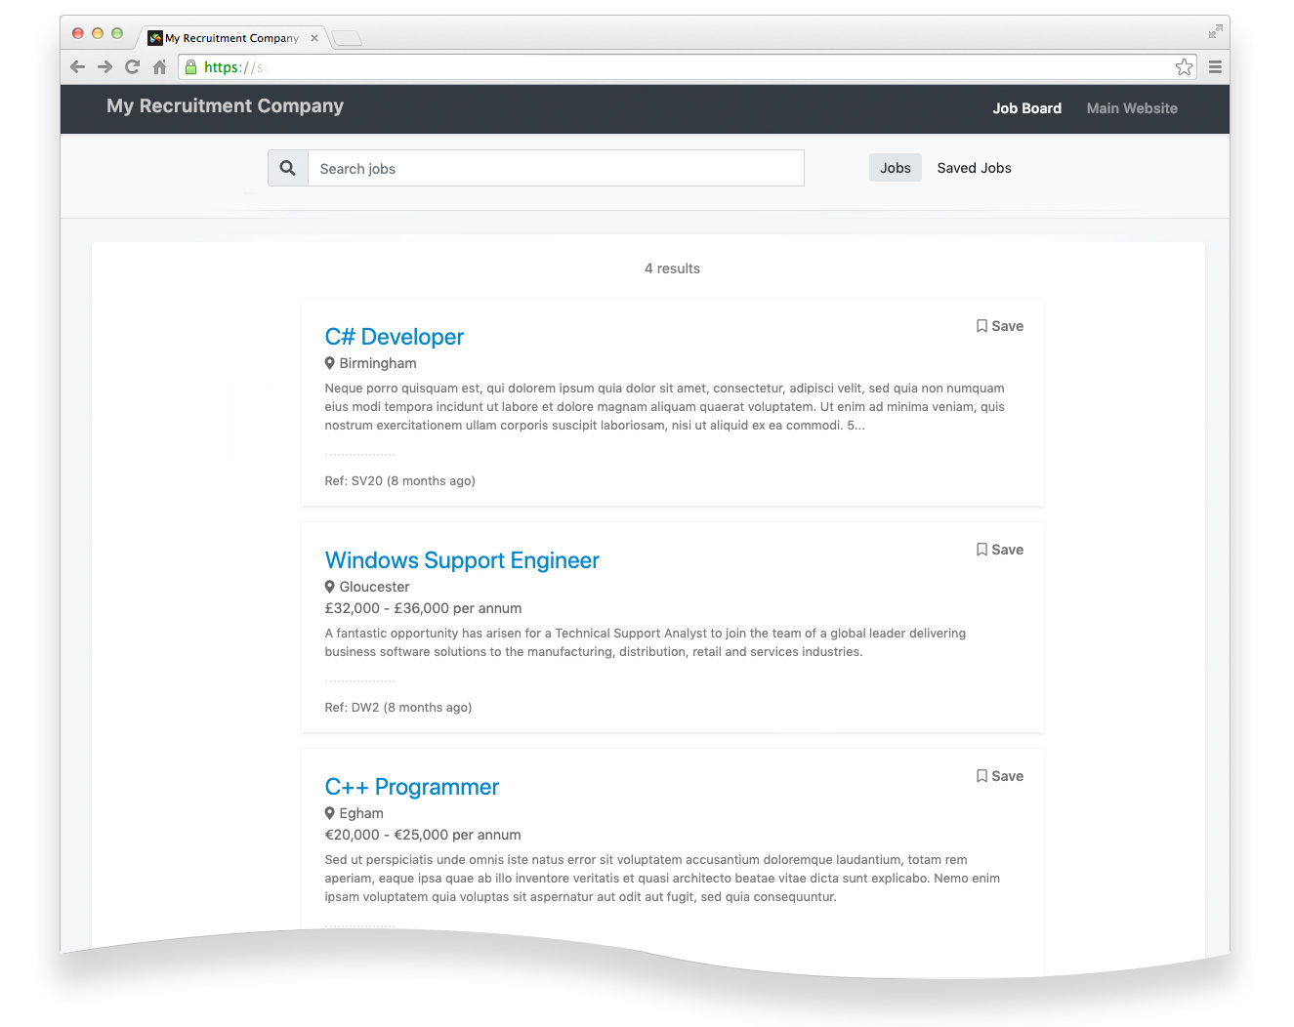Click the Birmingham location text
Image resolution: width=1294 pixels, height=1027 pixels.
point(378,363)
